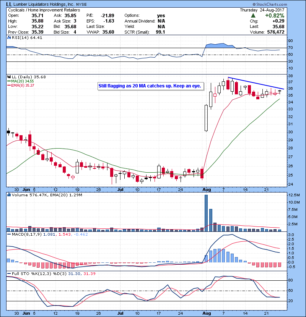The image size is (306, 317).
Task: Select the MACD histogram value -0.462
Action: coord(81,235)
